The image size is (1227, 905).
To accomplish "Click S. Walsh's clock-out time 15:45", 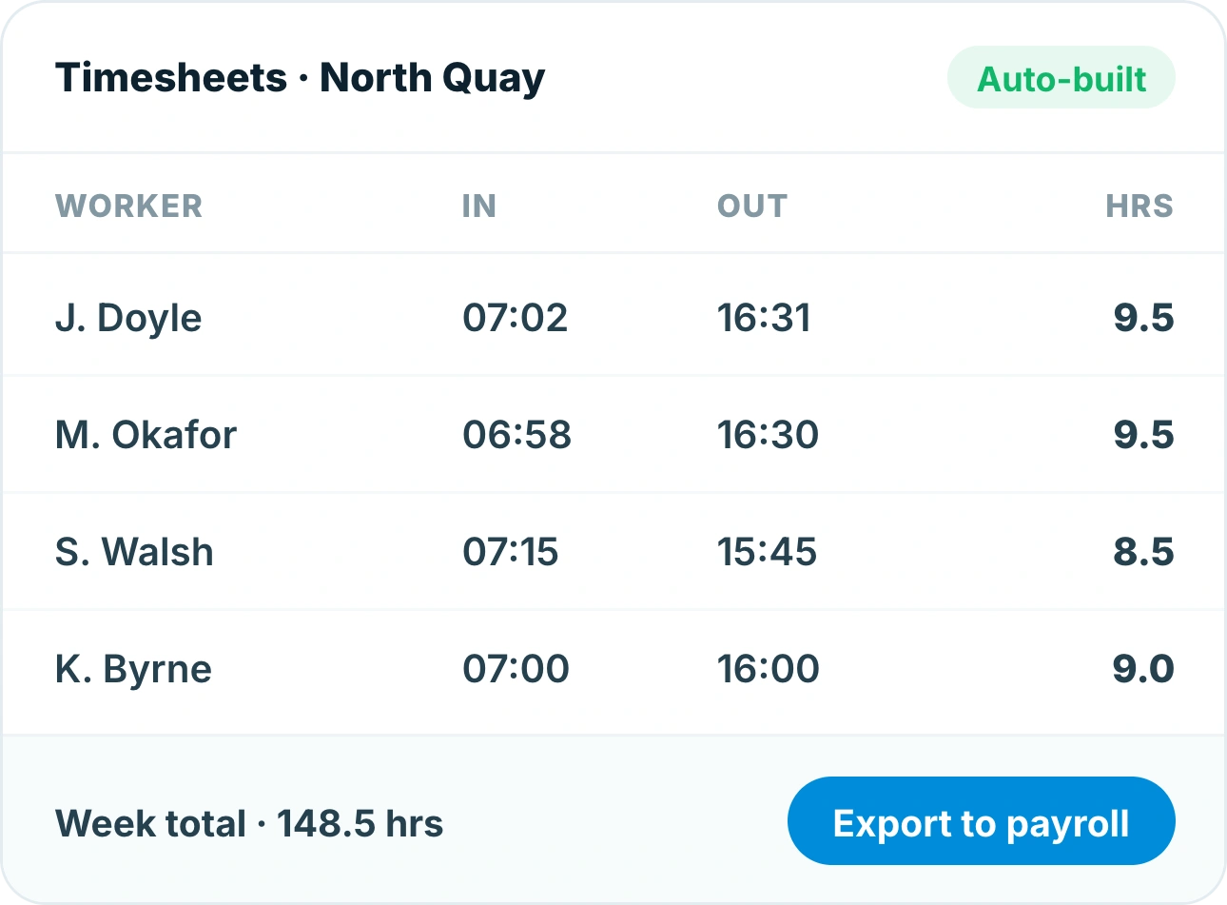I will [x=767, y=552].
